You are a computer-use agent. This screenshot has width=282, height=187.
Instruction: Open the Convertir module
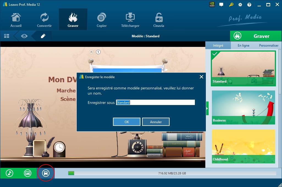click(x=44, y=20)
